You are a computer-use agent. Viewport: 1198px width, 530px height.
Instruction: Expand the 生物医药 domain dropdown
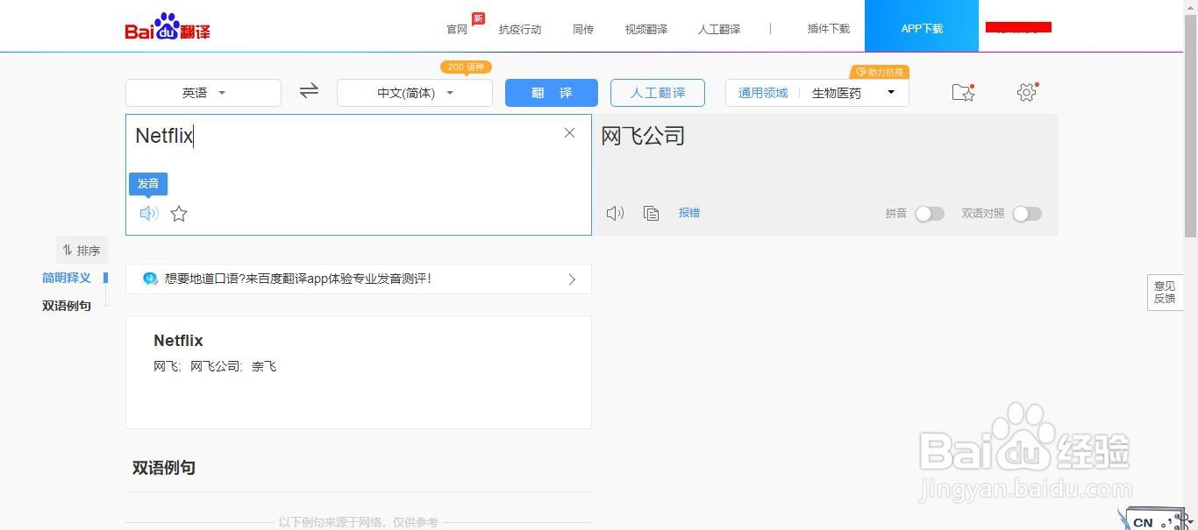[x=854, y=93]
